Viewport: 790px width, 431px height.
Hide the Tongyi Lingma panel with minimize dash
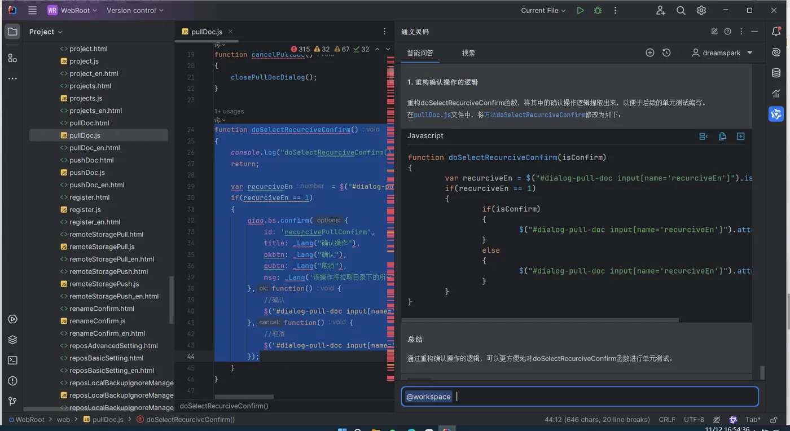(x=755, y=32)
